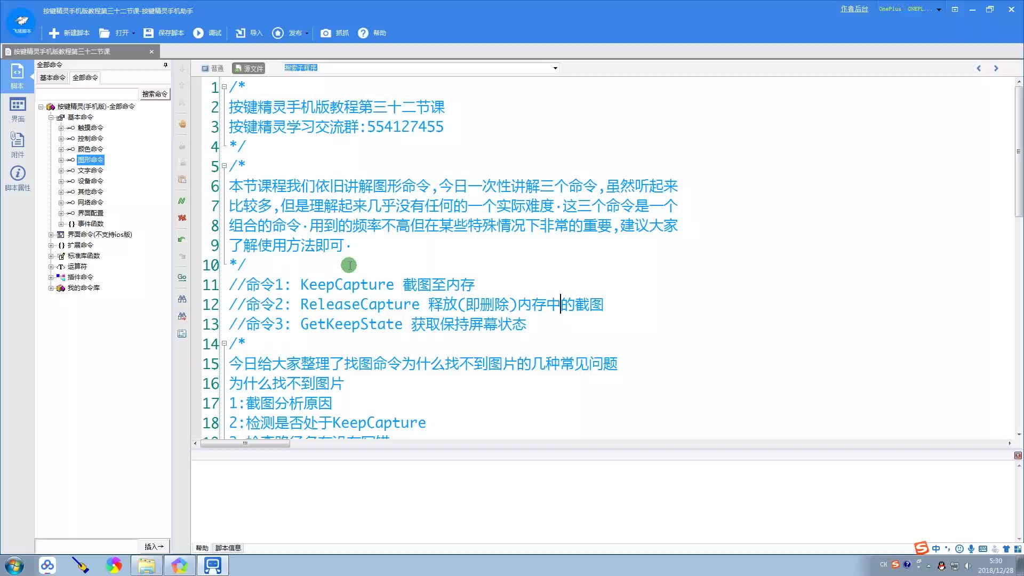Image resolution: width=1024 pixels, height=576 pixels.
Task: Switch to 脚本信息 tab
Action: [228, 548]
